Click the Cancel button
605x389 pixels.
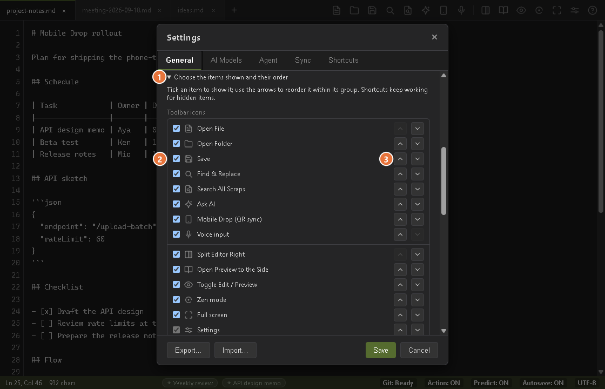419,350
